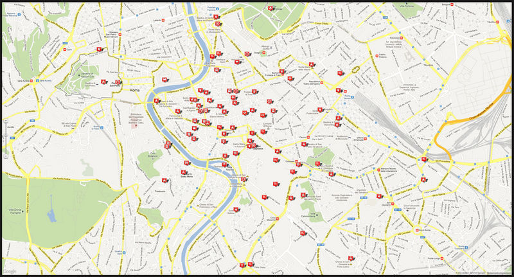Select the Cavour metro station icon
This screenshot has height=277, width=514.
(x=308, y=137)
